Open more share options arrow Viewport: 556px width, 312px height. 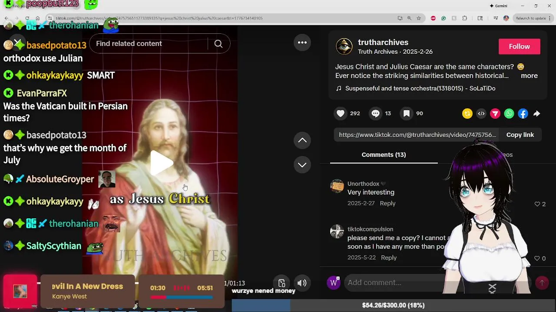pos(537,114)
